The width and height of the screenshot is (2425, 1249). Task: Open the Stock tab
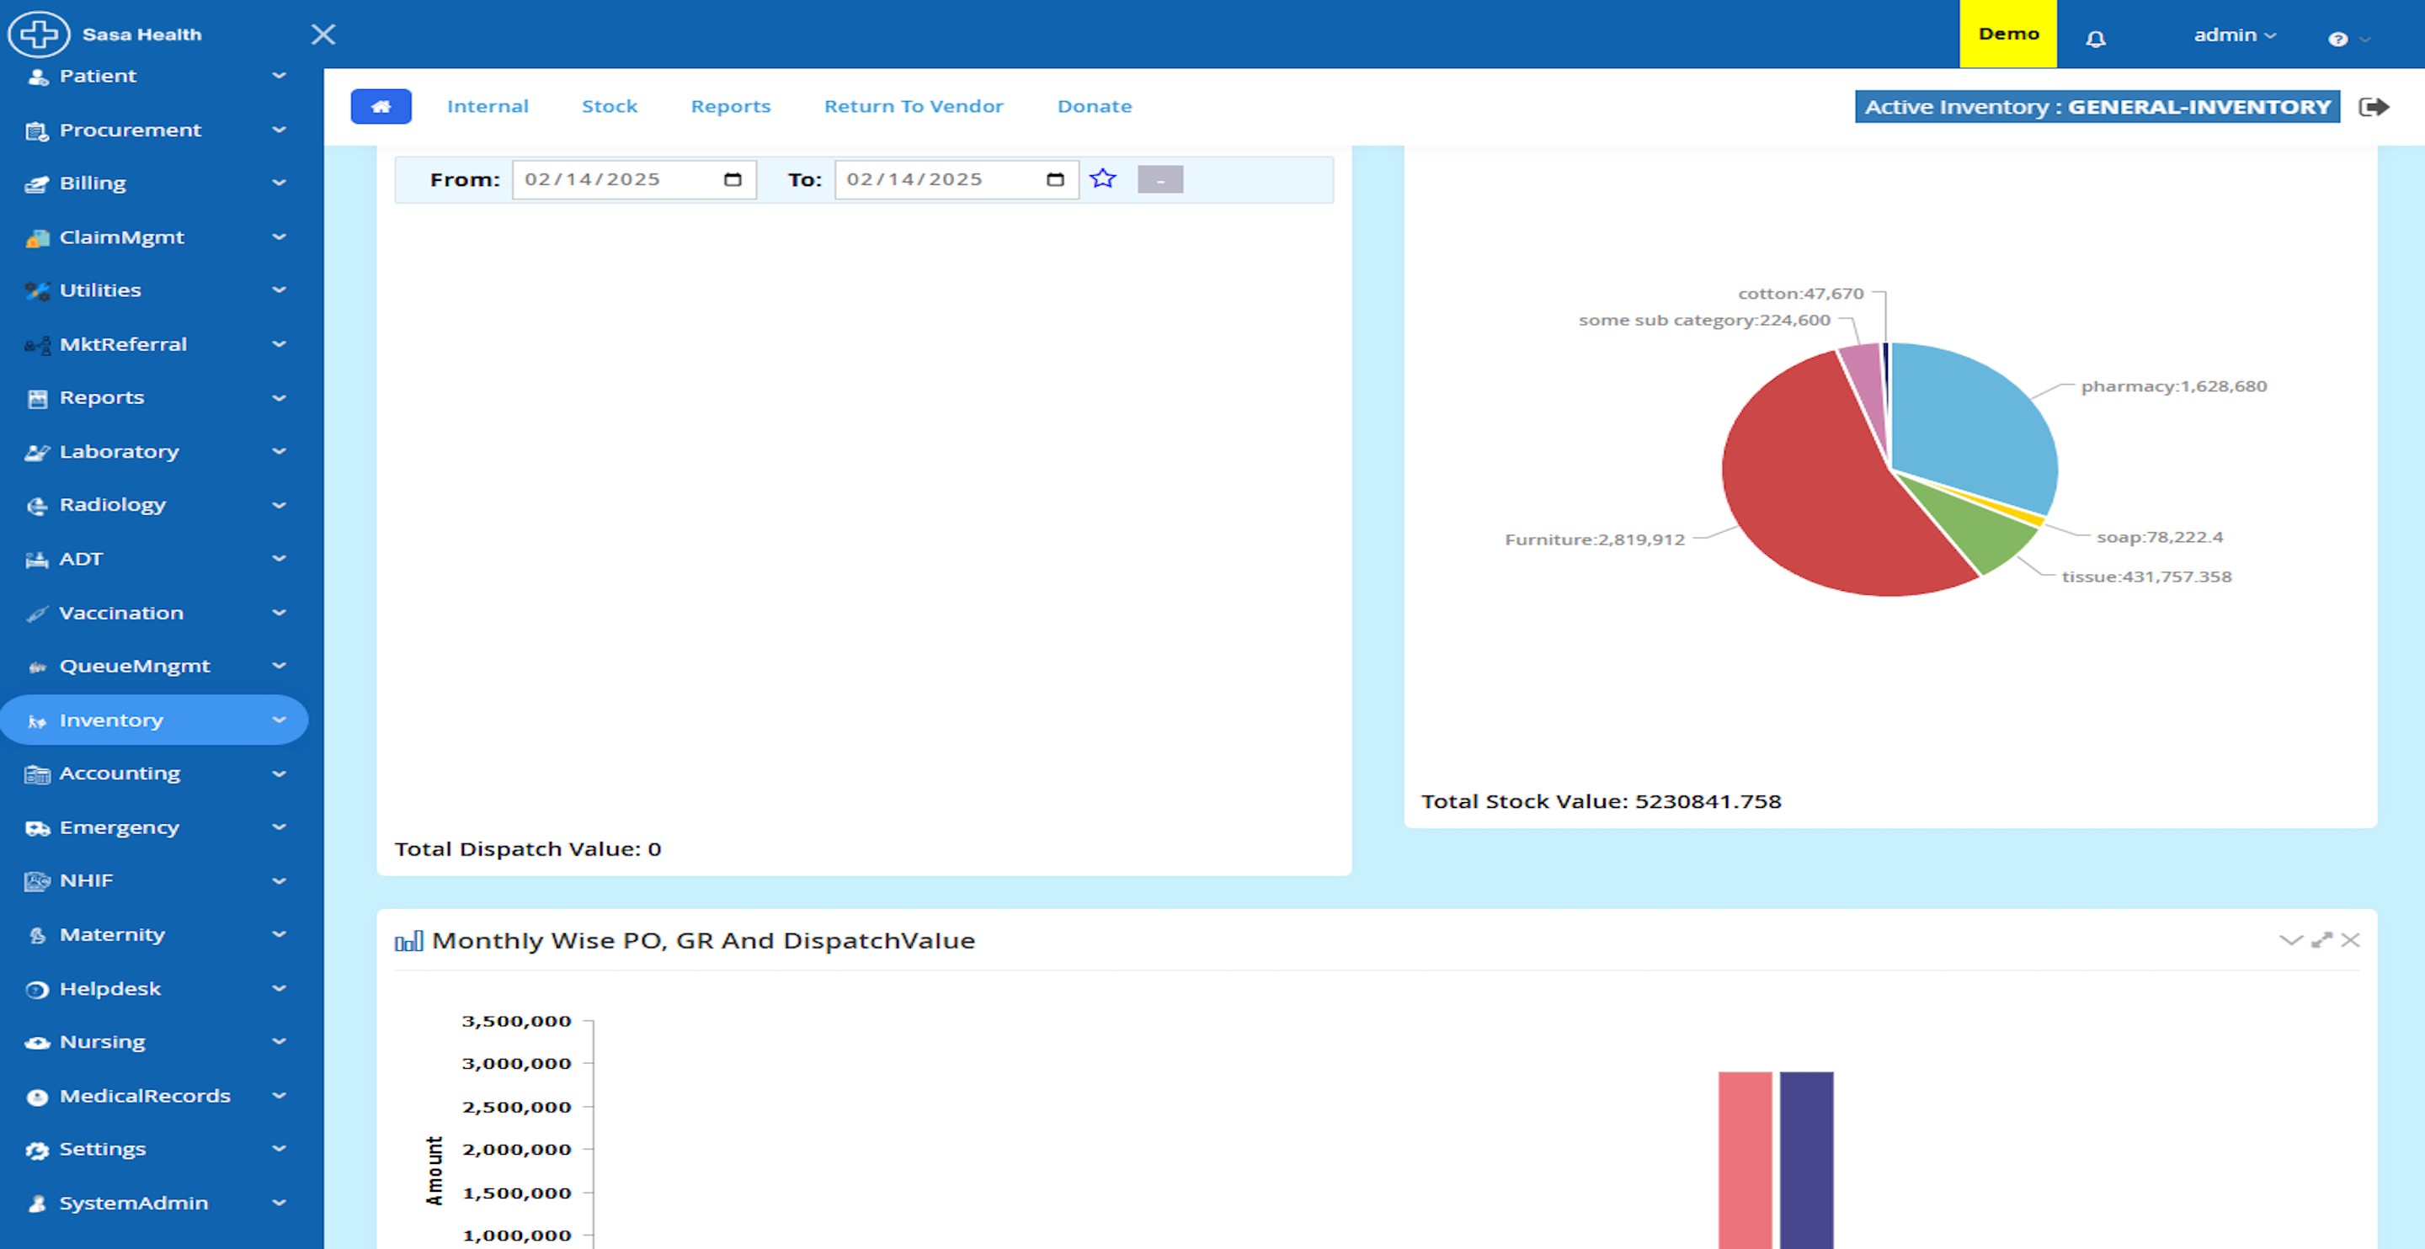(610, 106)
